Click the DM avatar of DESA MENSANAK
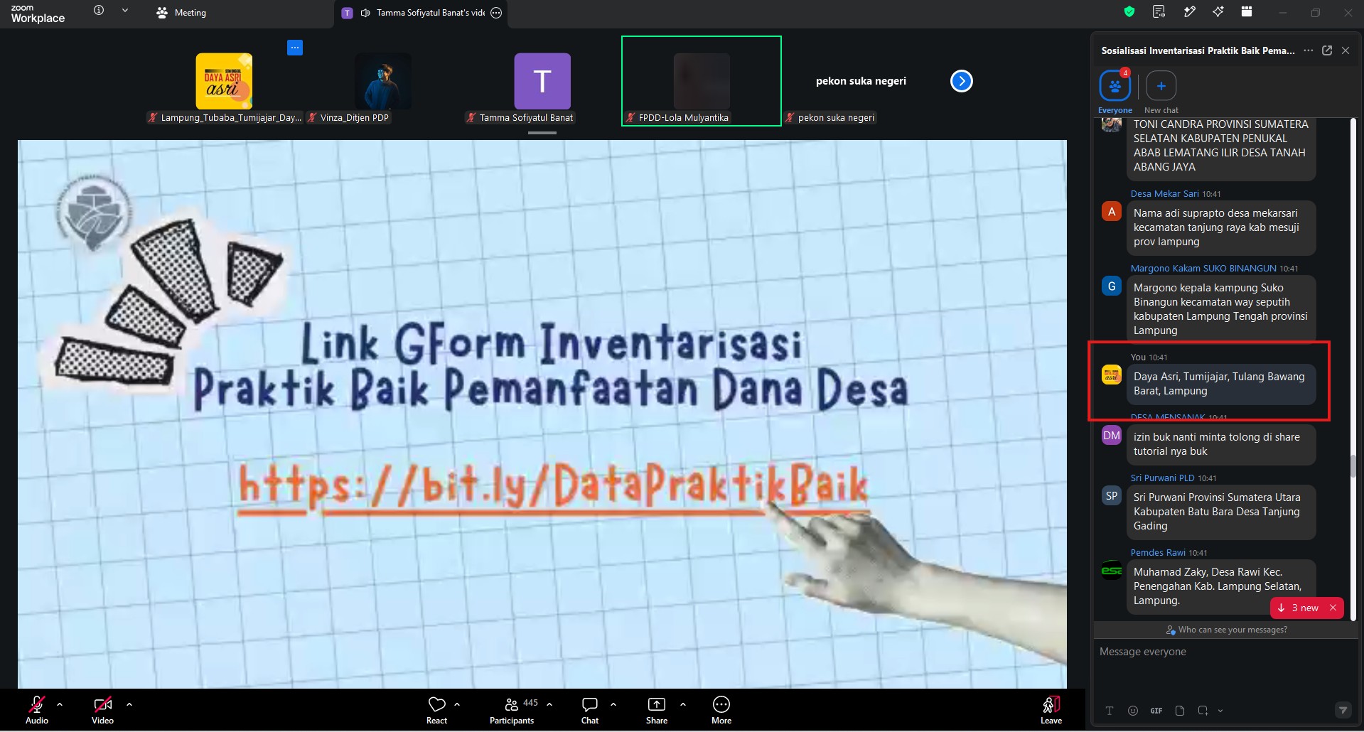This screenshot has height=732, width=1364. click(1112, 436)
